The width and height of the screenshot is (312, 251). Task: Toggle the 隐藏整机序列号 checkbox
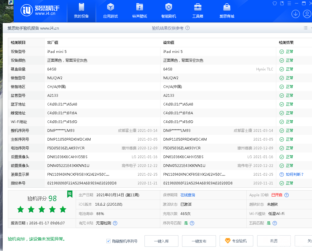coord(108,241)
